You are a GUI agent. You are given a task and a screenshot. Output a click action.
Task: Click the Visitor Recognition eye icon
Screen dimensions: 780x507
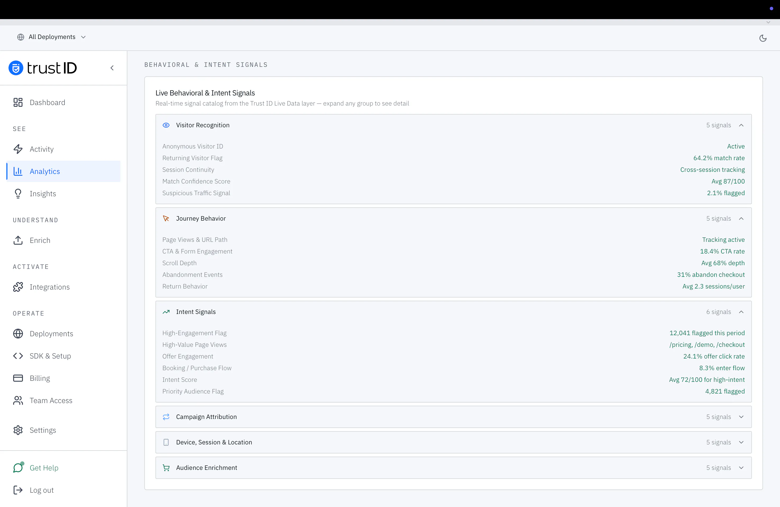click(x=166, y=125)
